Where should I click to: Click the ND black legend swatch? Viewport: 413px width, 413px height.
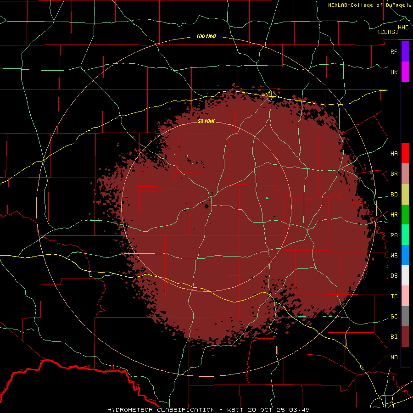pos(405,357)
